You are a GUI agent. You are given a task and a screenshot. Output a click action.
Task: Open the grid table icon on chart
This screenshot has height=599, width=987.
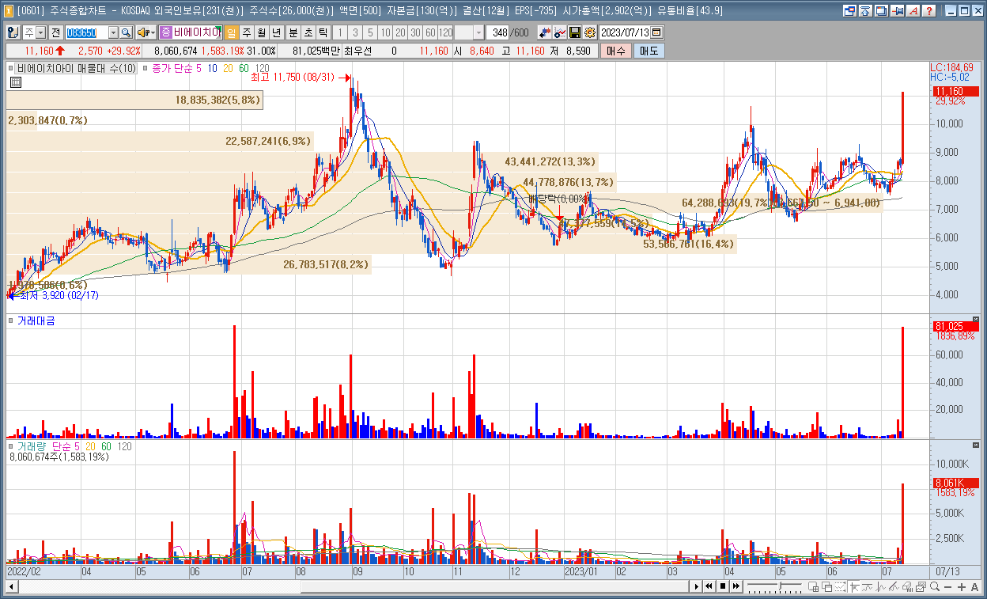click(15, 82)
